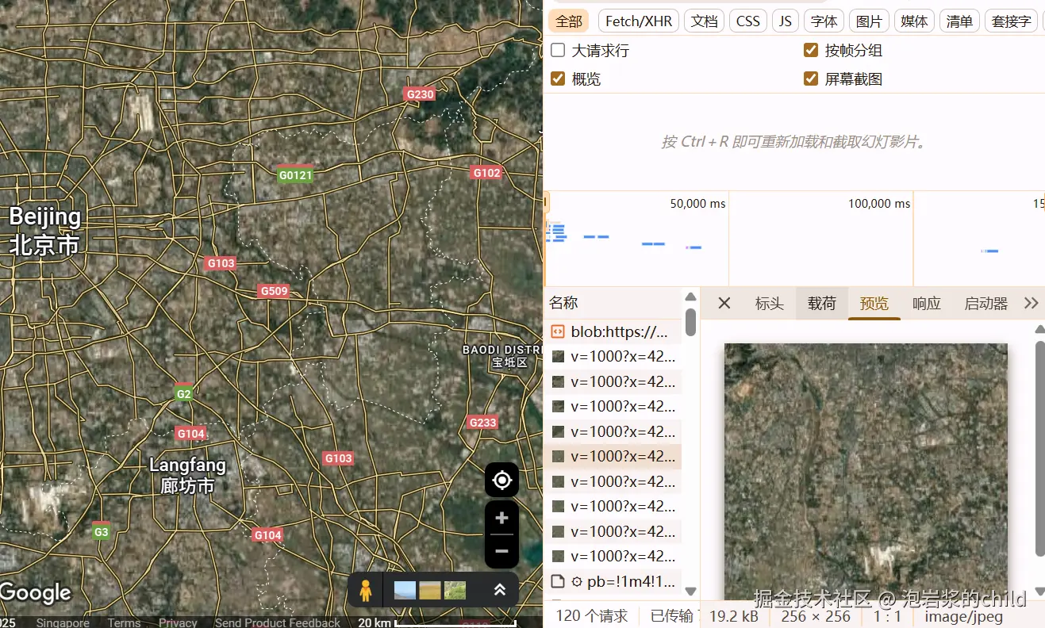Open the Privacy link in map footer
Screen dimensions: 1045x628
178,622
